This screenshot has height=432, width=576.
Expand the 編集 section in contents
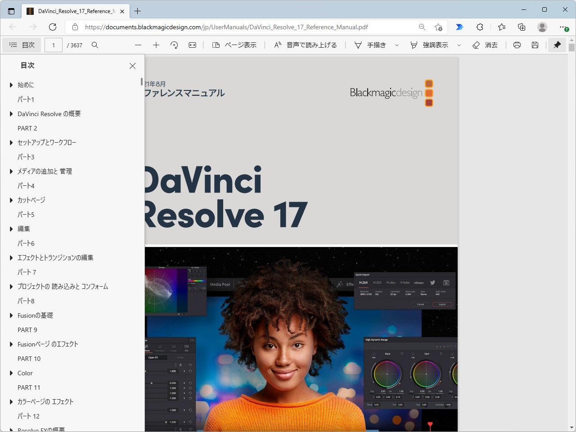click(11, 229)
